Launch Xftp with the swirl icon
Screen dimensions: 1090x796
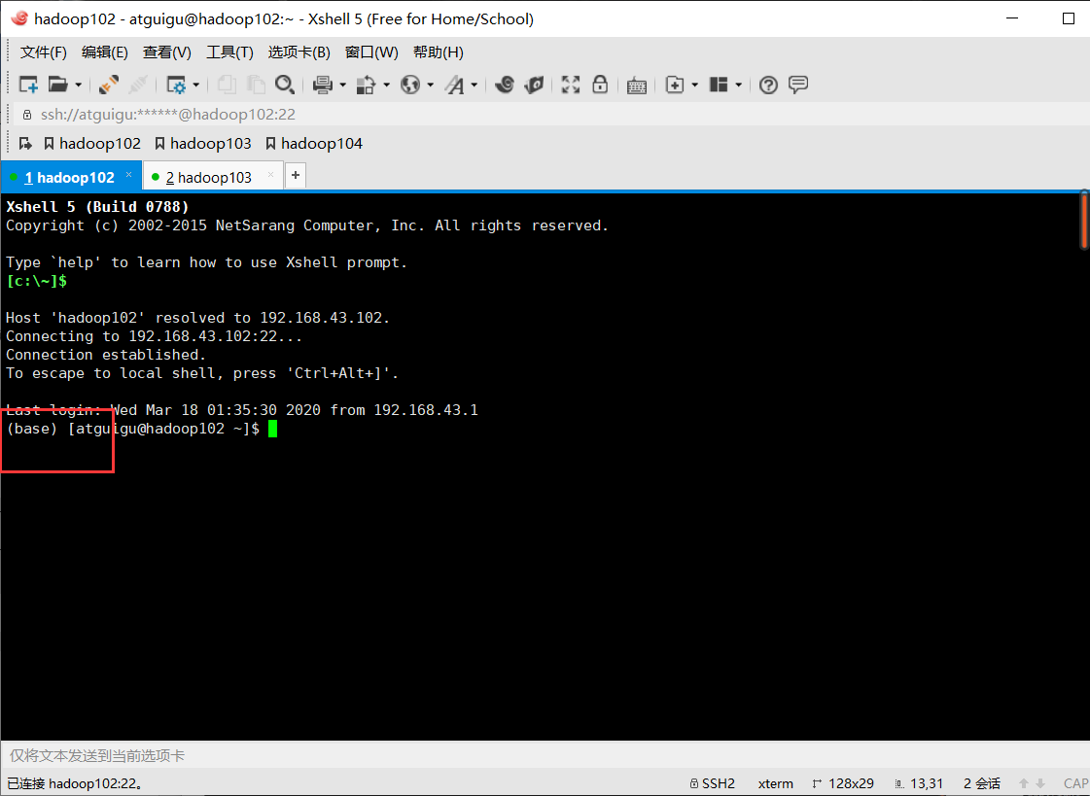coord(505,85)
